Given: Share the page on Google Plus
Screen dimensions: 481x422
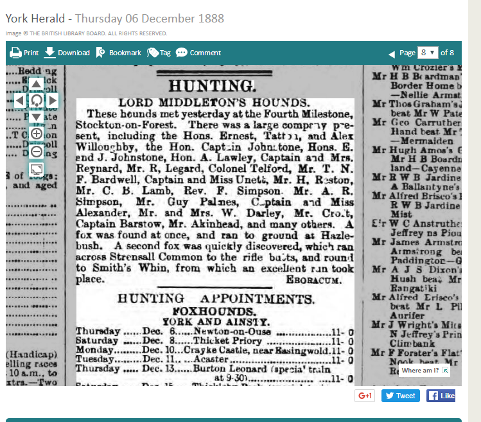Looking at the screenshot, I should click(365, 396).
